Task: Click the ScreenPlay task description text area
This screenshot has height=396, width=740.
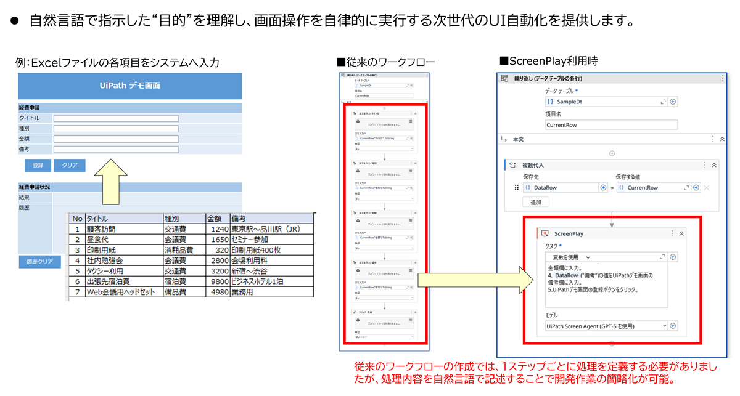Action: pos(606,285)
